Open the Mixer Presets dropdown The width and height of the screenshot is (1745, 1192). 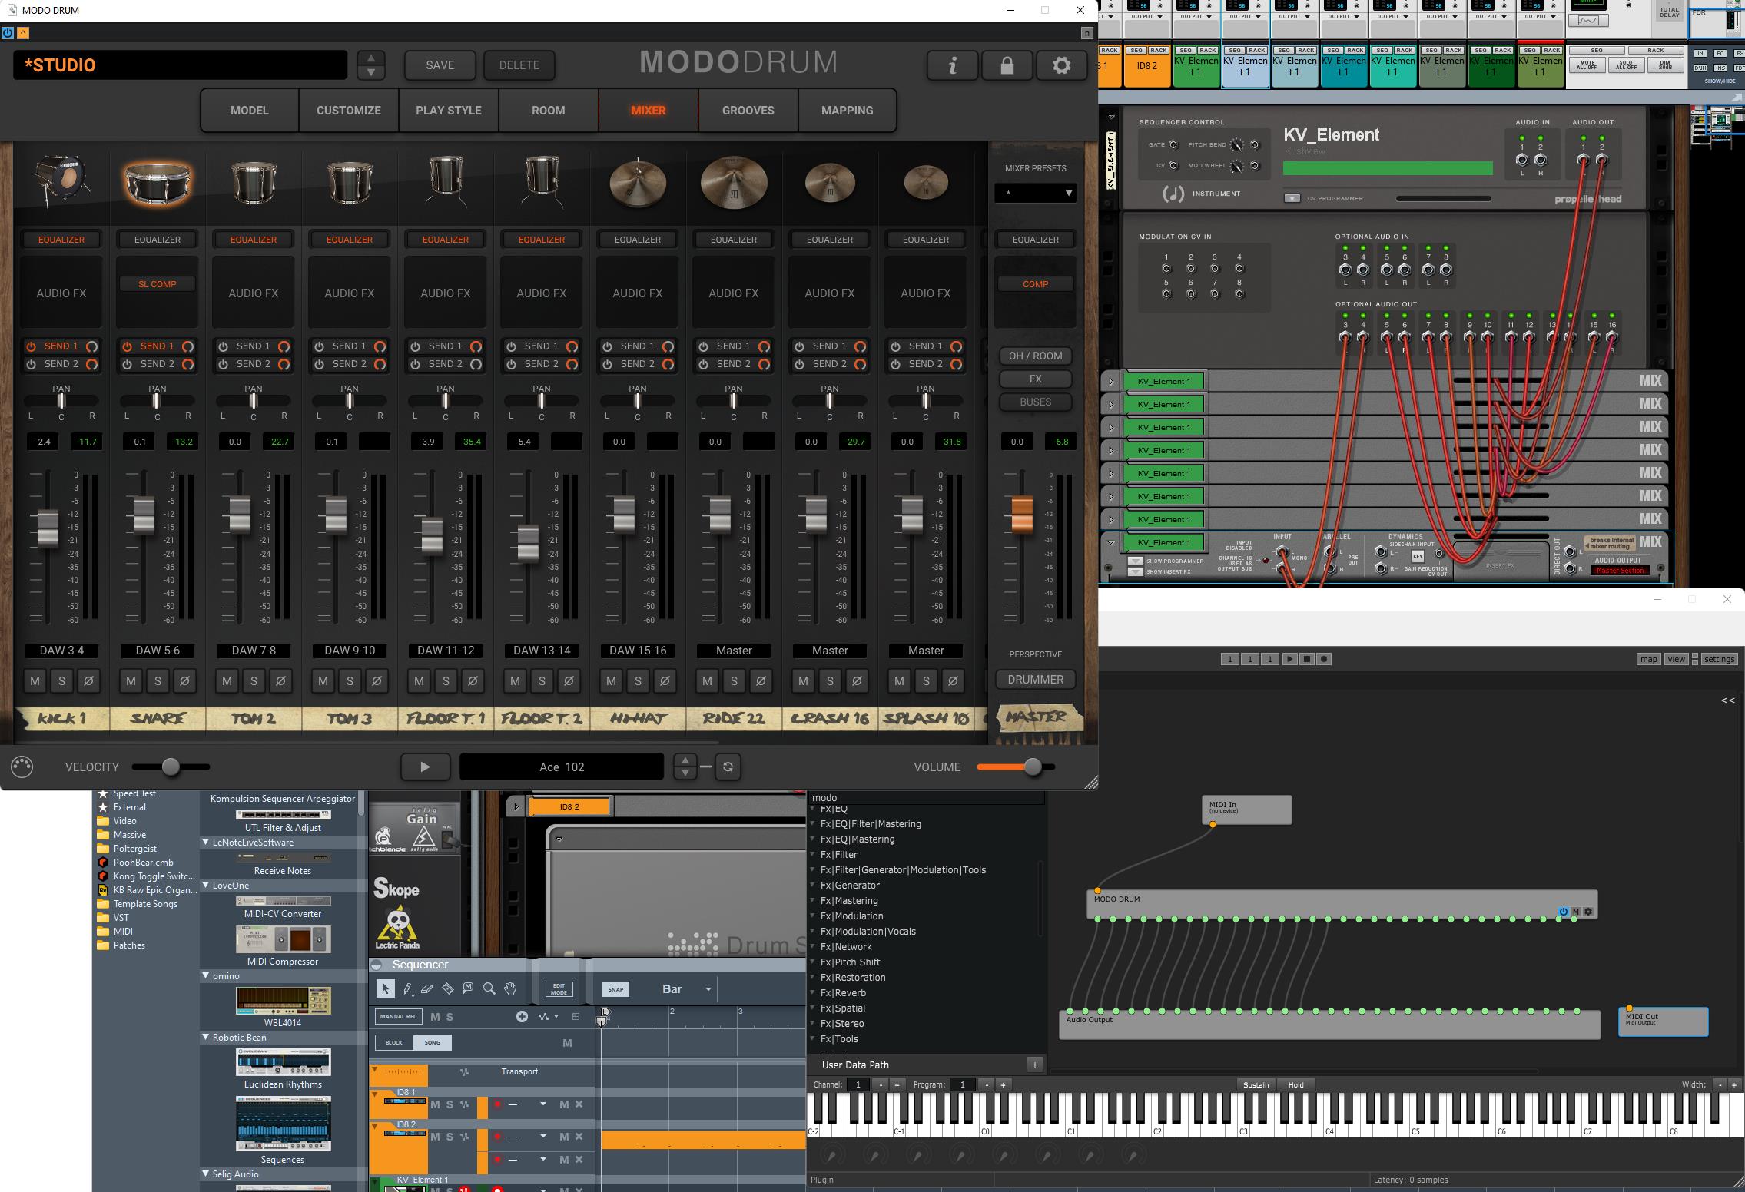click(x=1035, y=193)
